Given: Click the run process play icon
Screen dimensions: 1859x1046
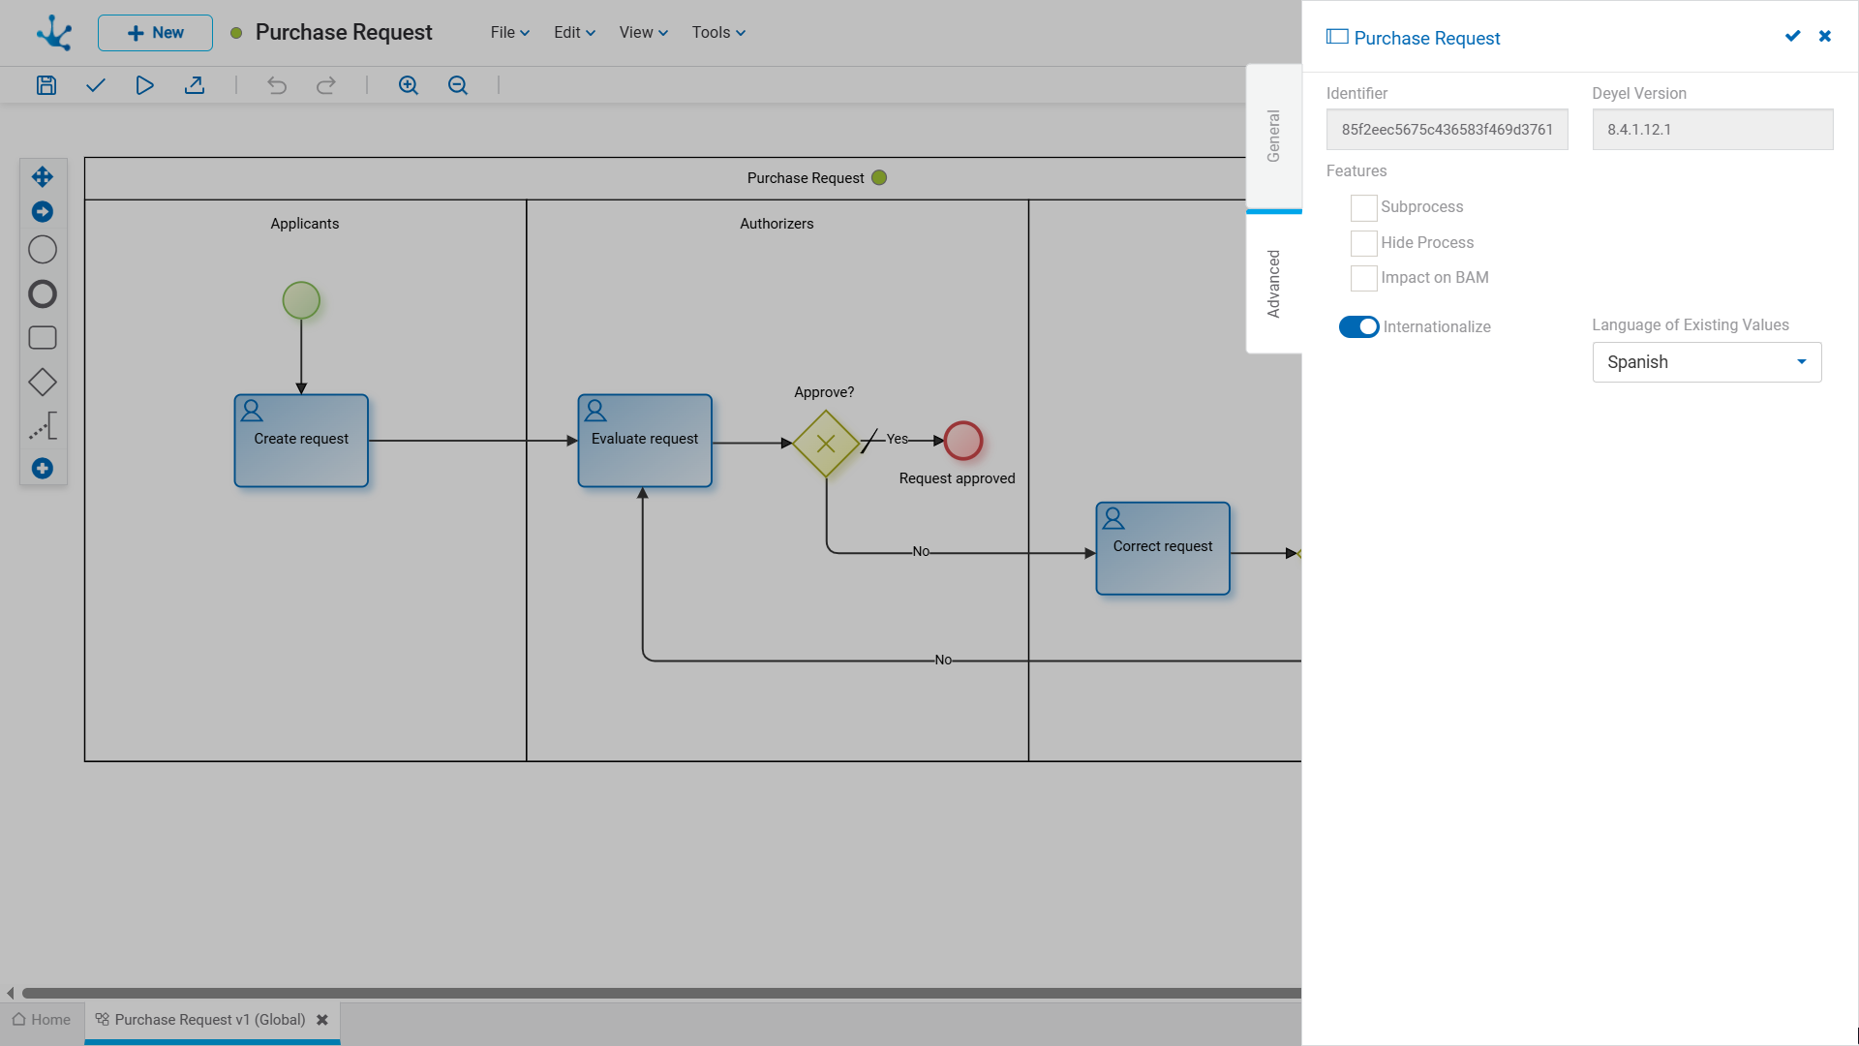Looking at the screenshot, I should point(144,85).
